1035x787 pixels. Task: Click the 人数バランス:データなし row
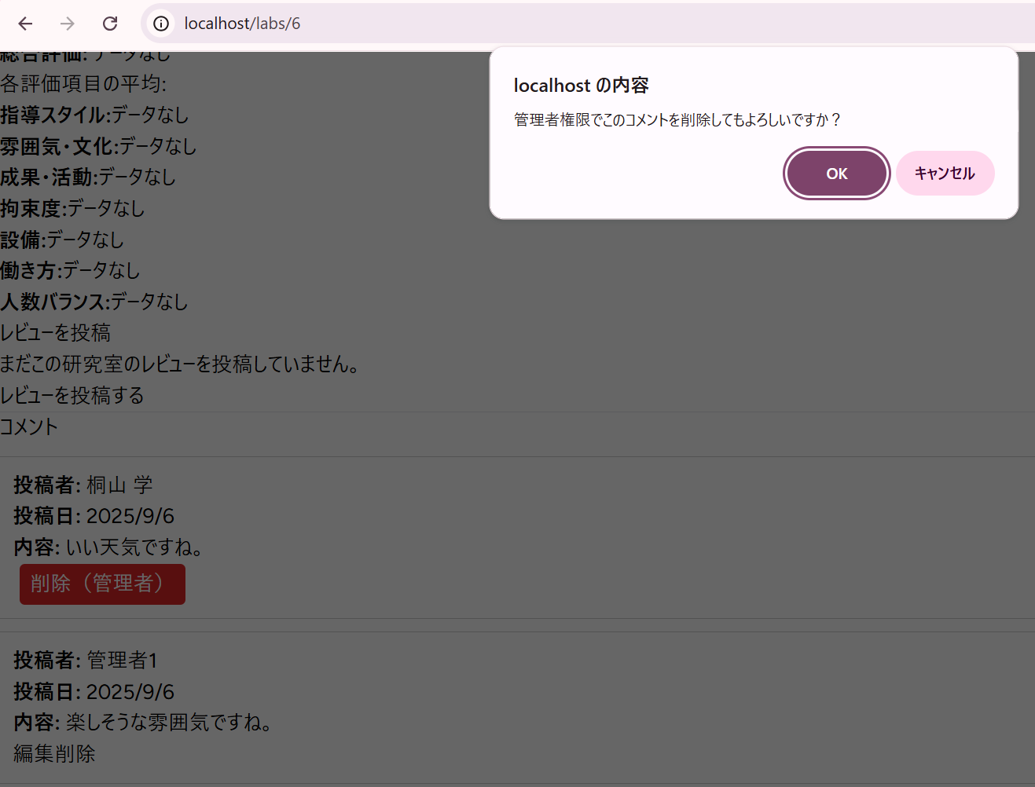[x=94, y=302]
